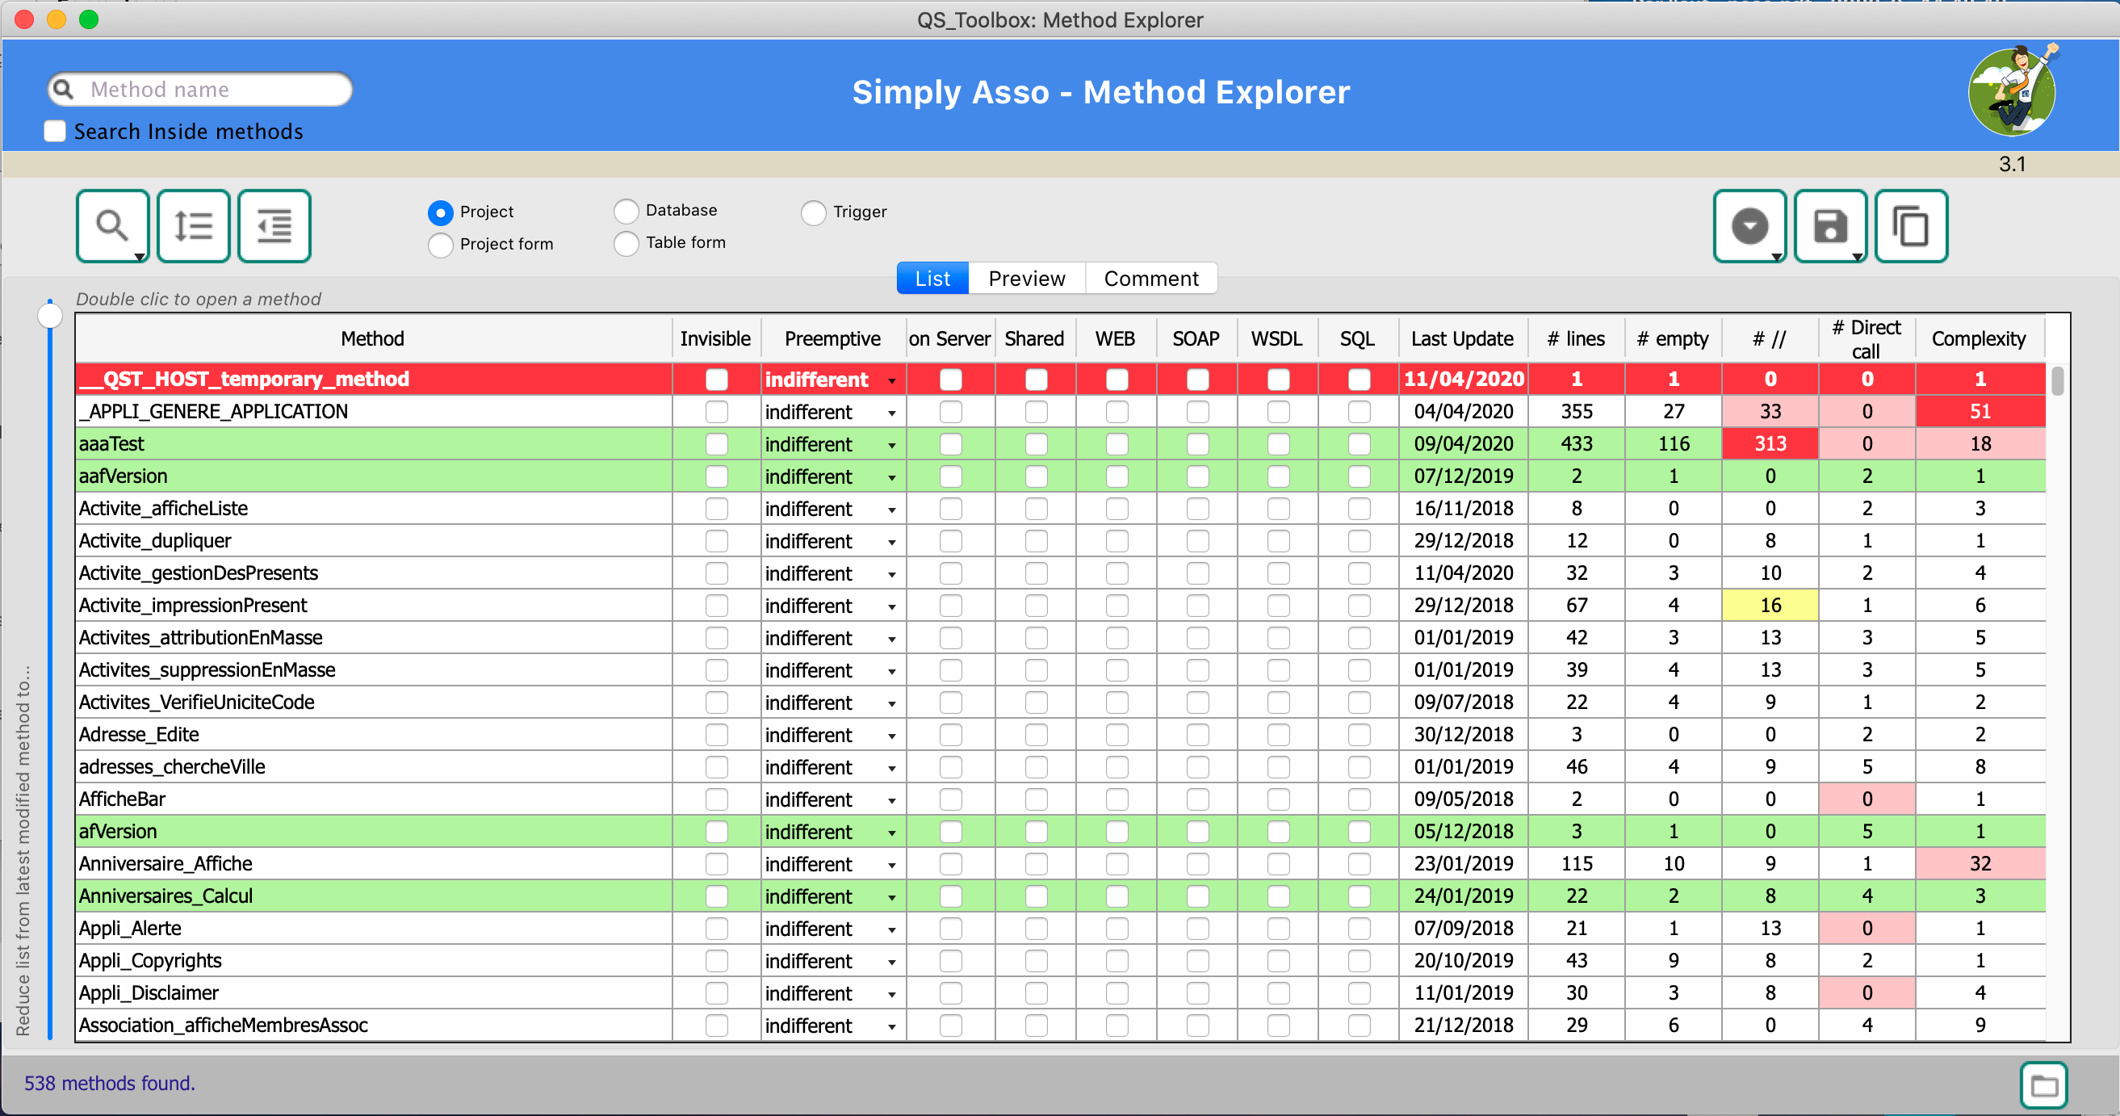This screenshot has width=2120, height=1116.
Task: Click the copy documents icon
Action: (1910, 226)
